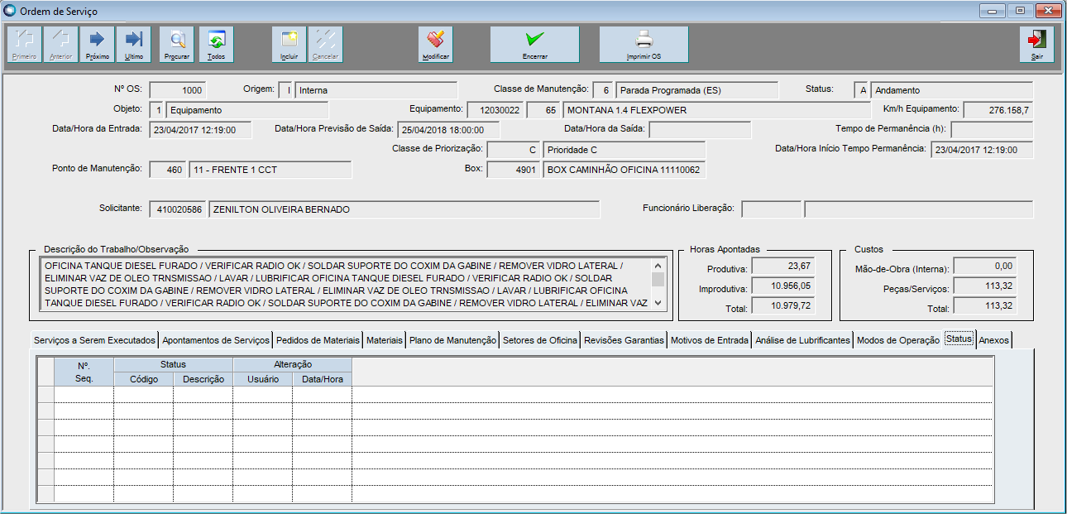Click the empty Data/Hora da Saída field
This screenshot has height=514, width=1067.
[700, 130]
